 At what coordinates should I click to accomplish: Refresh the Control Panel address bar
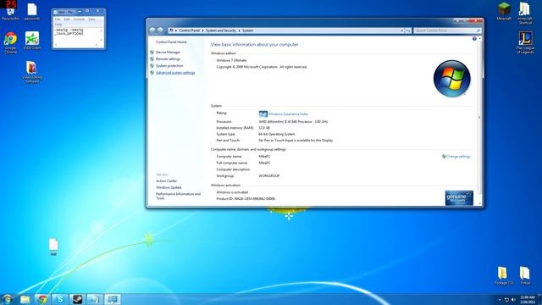(408, 30)
